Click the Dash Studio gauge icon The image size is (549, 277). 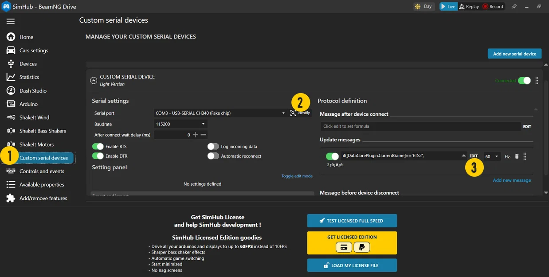[x=11, y=90]
